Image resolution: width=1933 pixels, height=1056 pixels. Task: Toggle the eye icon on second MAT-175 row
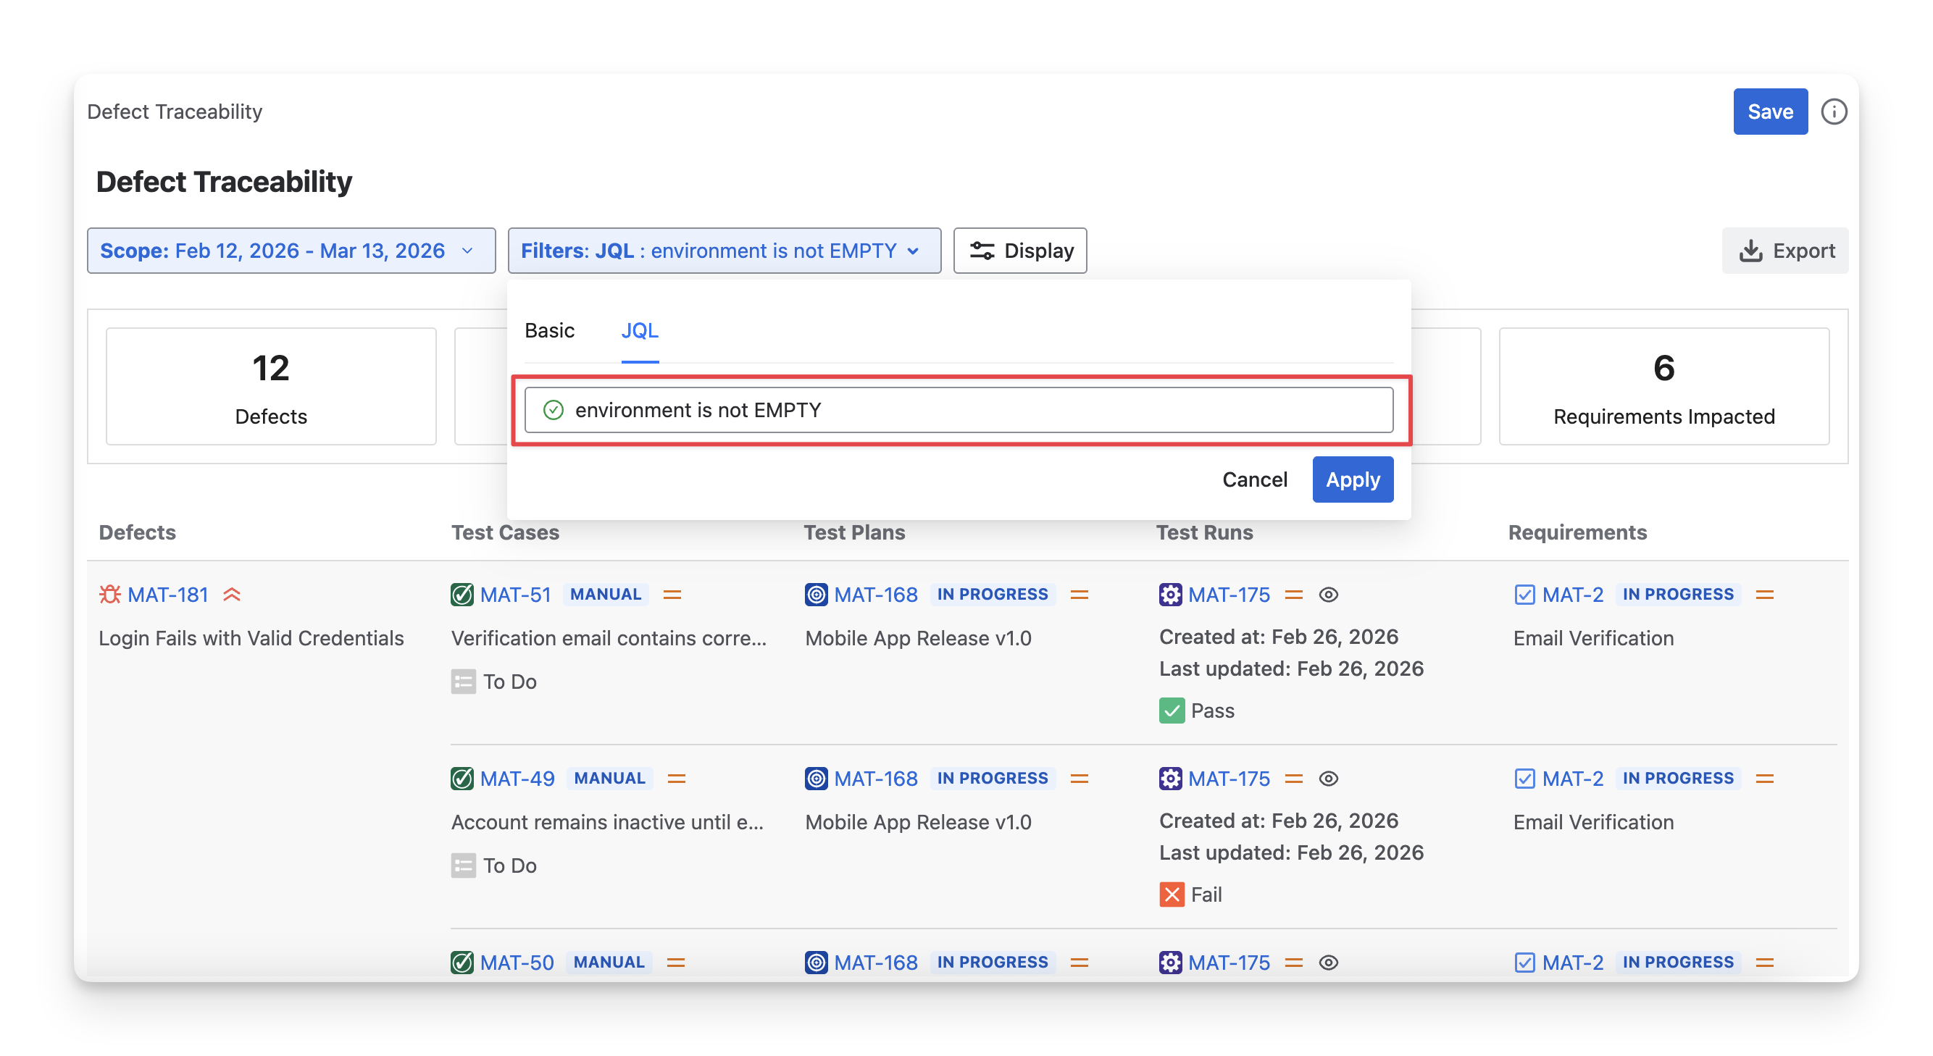click(x=1328, y=779)
